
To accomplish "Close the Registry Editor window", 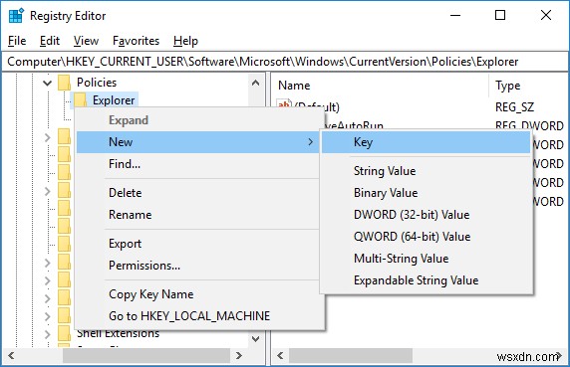I will [x=546, y=15].
